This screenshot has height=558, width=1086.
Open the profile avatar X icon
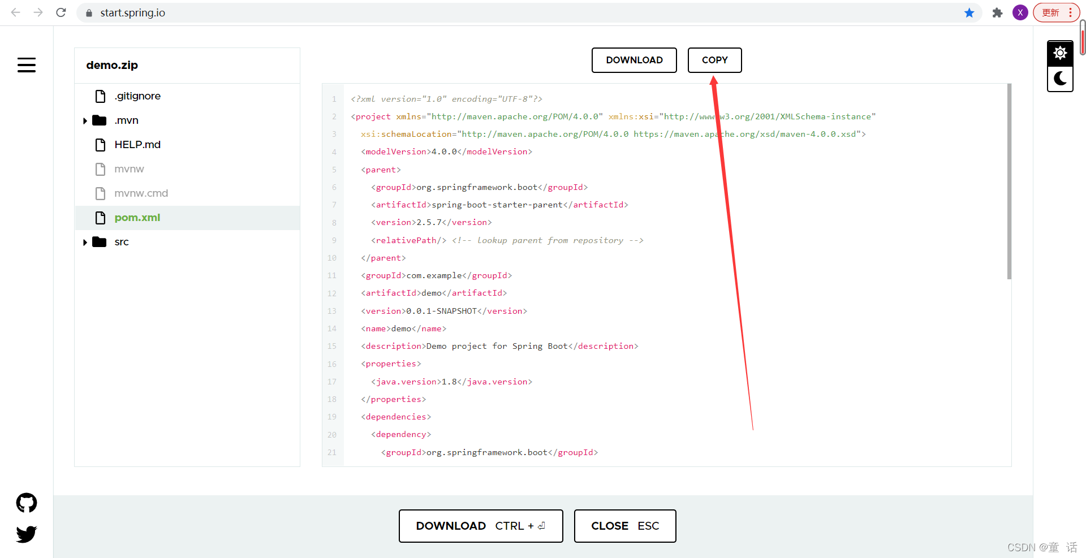[x=1020, y=12]
